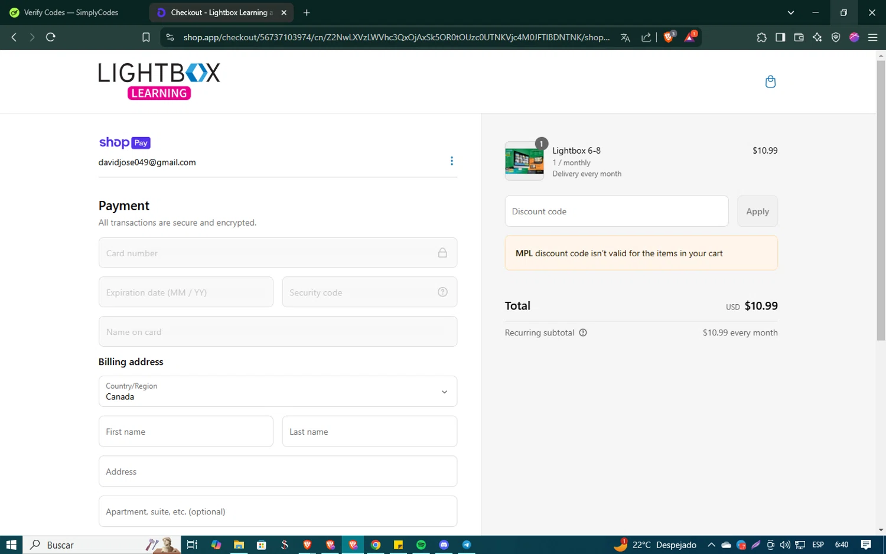
Task: Open the browser hamburger menu
Action: (x=872, y=37)
